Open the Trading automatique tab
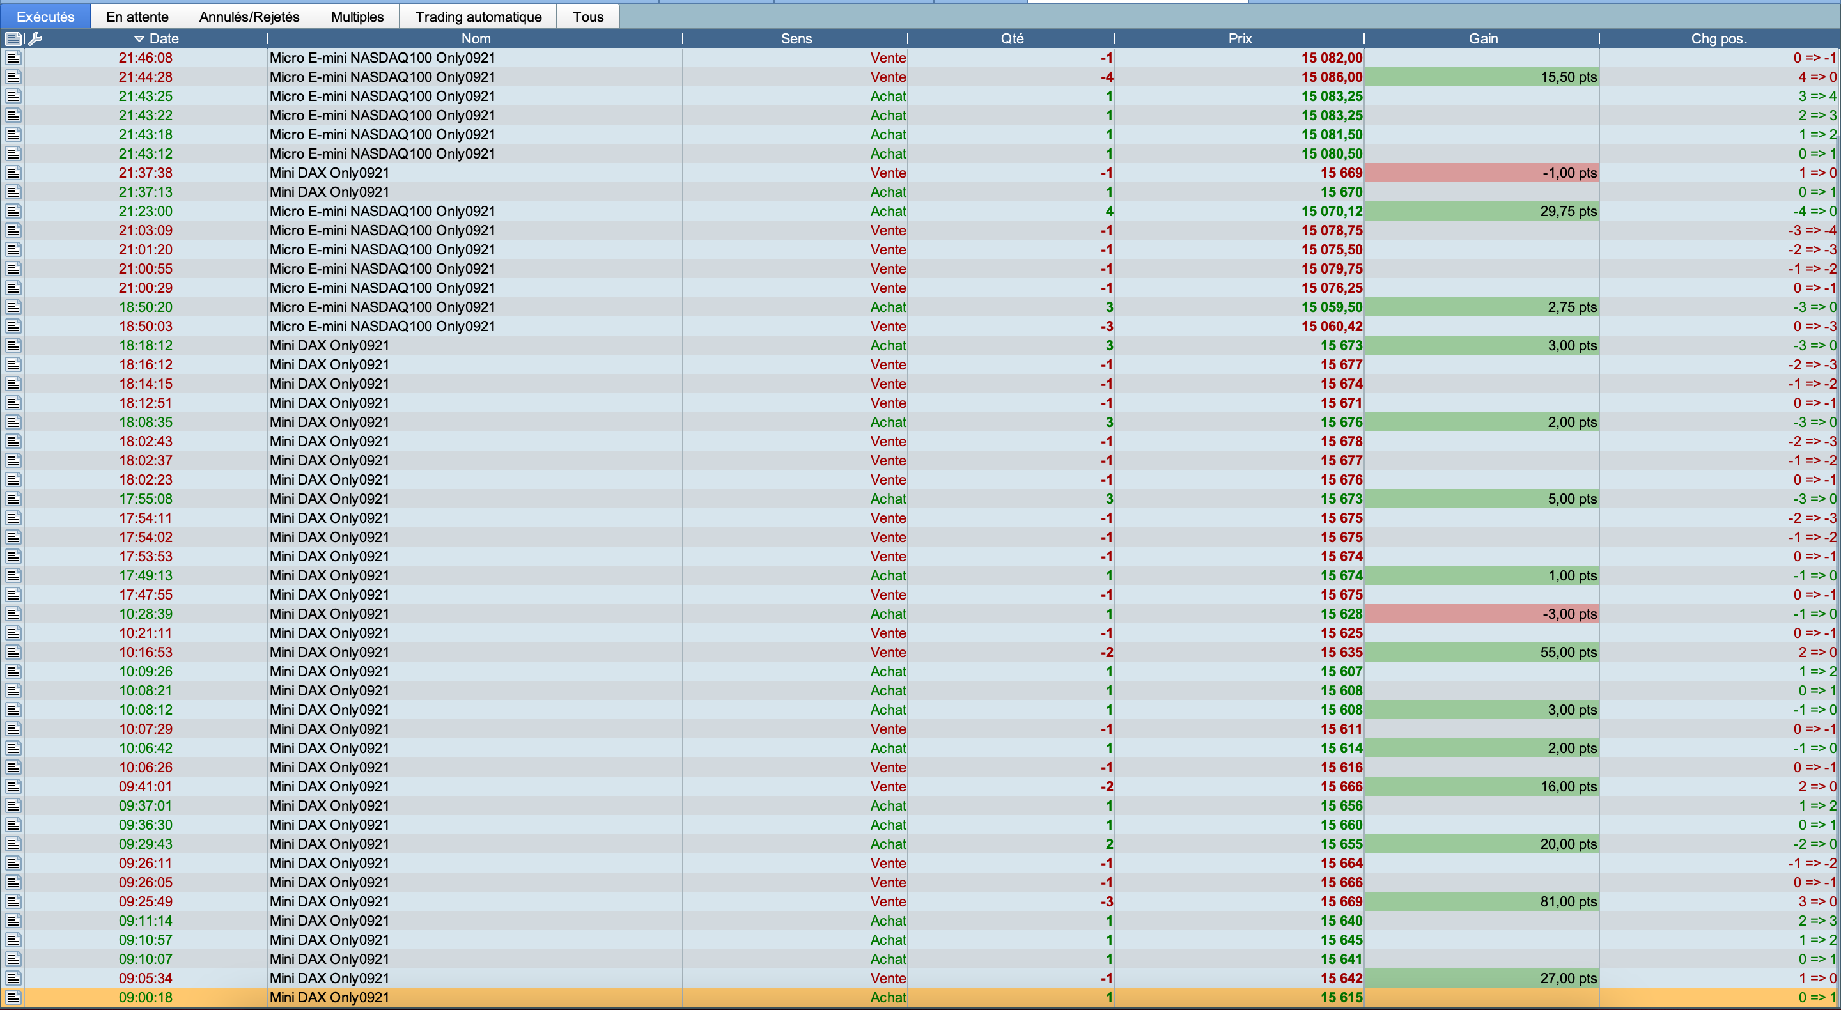1841x1010 pixels. (x=478, y=17)
